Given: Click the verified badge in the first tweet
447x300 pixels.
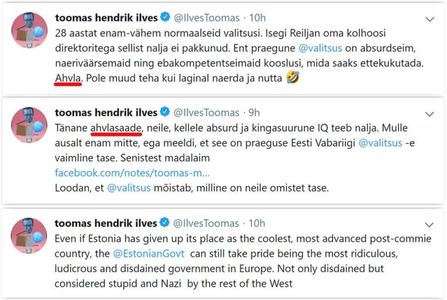Looking at the screenshot, I should 164,18.
